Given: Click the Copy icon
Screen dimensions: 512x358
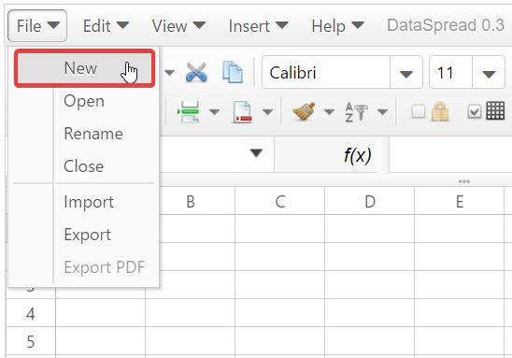Looking at the screenshot, I should pyautogui.click(x=232, y=72).
